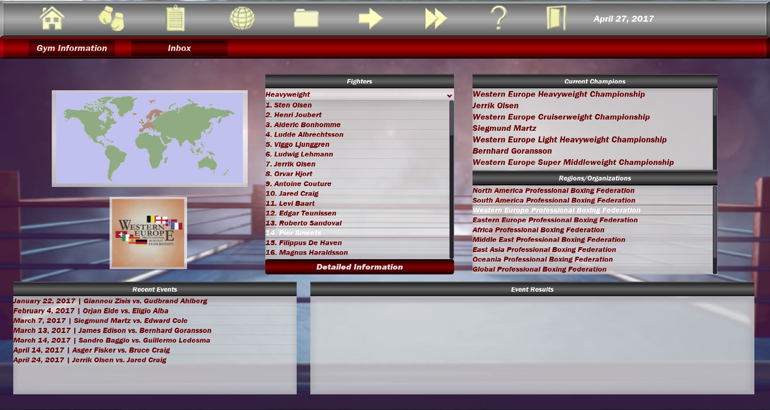This screenshot has height=410, width=770.
Task: Fast-forward time with the double arrow icon
Action: [x=435, y=18]
